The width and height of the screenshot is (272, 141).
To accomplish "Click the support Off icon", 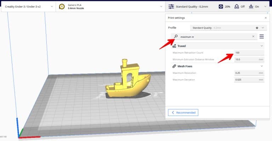I will pyautogui.click(x=237, y=7).
